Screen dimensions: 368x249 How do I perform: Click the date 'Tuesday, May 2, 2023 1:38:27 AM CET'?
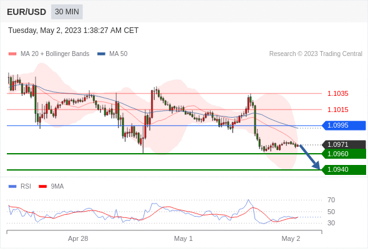tap(73, 31)
